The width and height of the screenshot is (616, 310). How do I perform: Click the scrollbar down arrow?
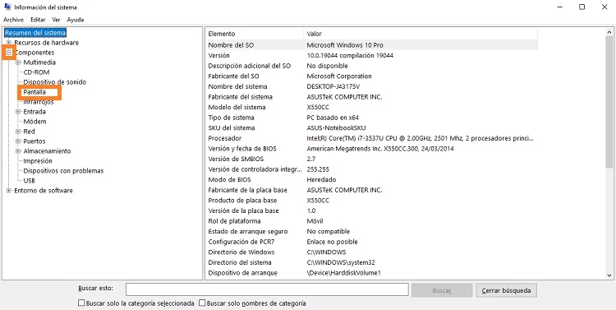tap(609, 275)
